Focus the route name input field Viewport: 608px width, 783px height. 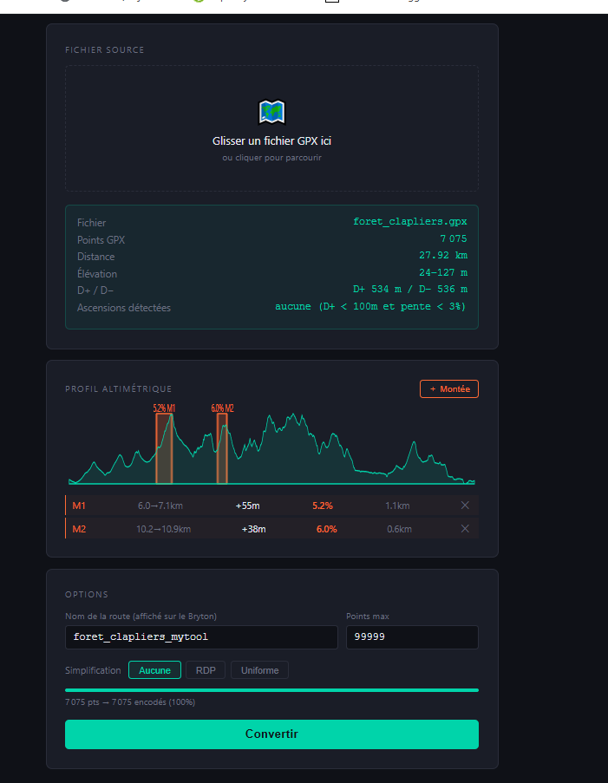coord(201,637)
